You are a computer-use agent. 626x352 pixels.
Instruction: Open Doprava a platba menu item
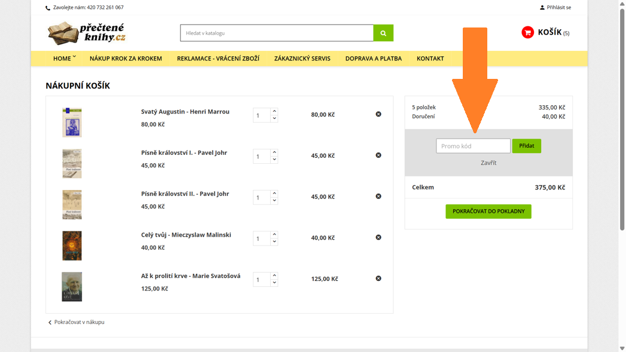(374, 58)
